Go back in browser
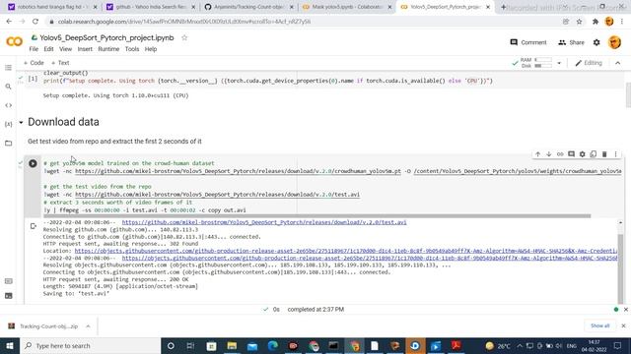The width and height of the screenshot is (631, 354). pos(9,22)
